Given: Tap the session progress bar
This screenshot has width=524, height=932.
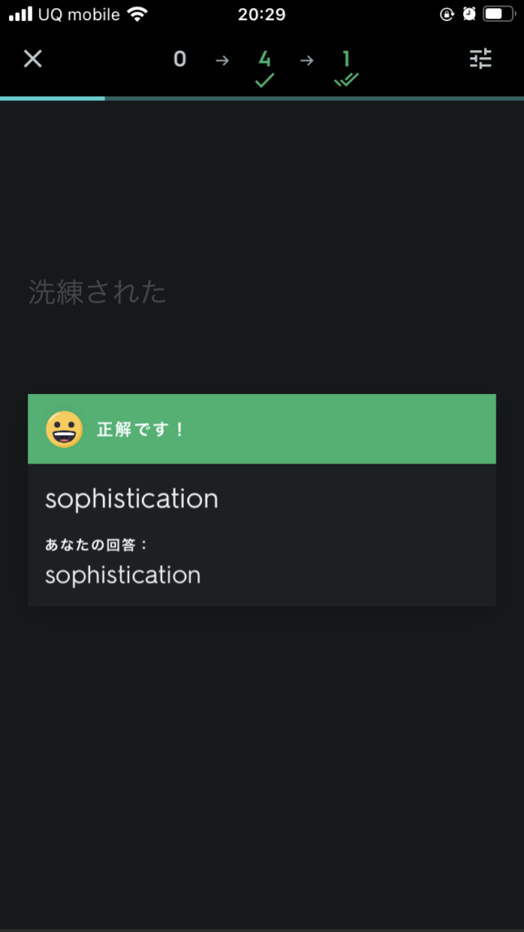Looking at the screenshot, I should coord(262,98).
